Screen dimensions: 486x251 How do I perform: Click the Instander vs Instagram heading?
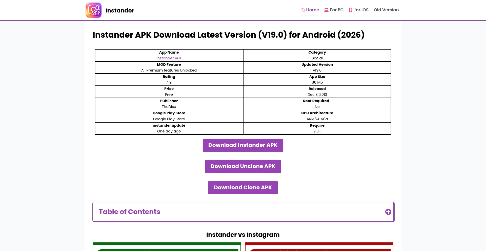click(243, 235)
